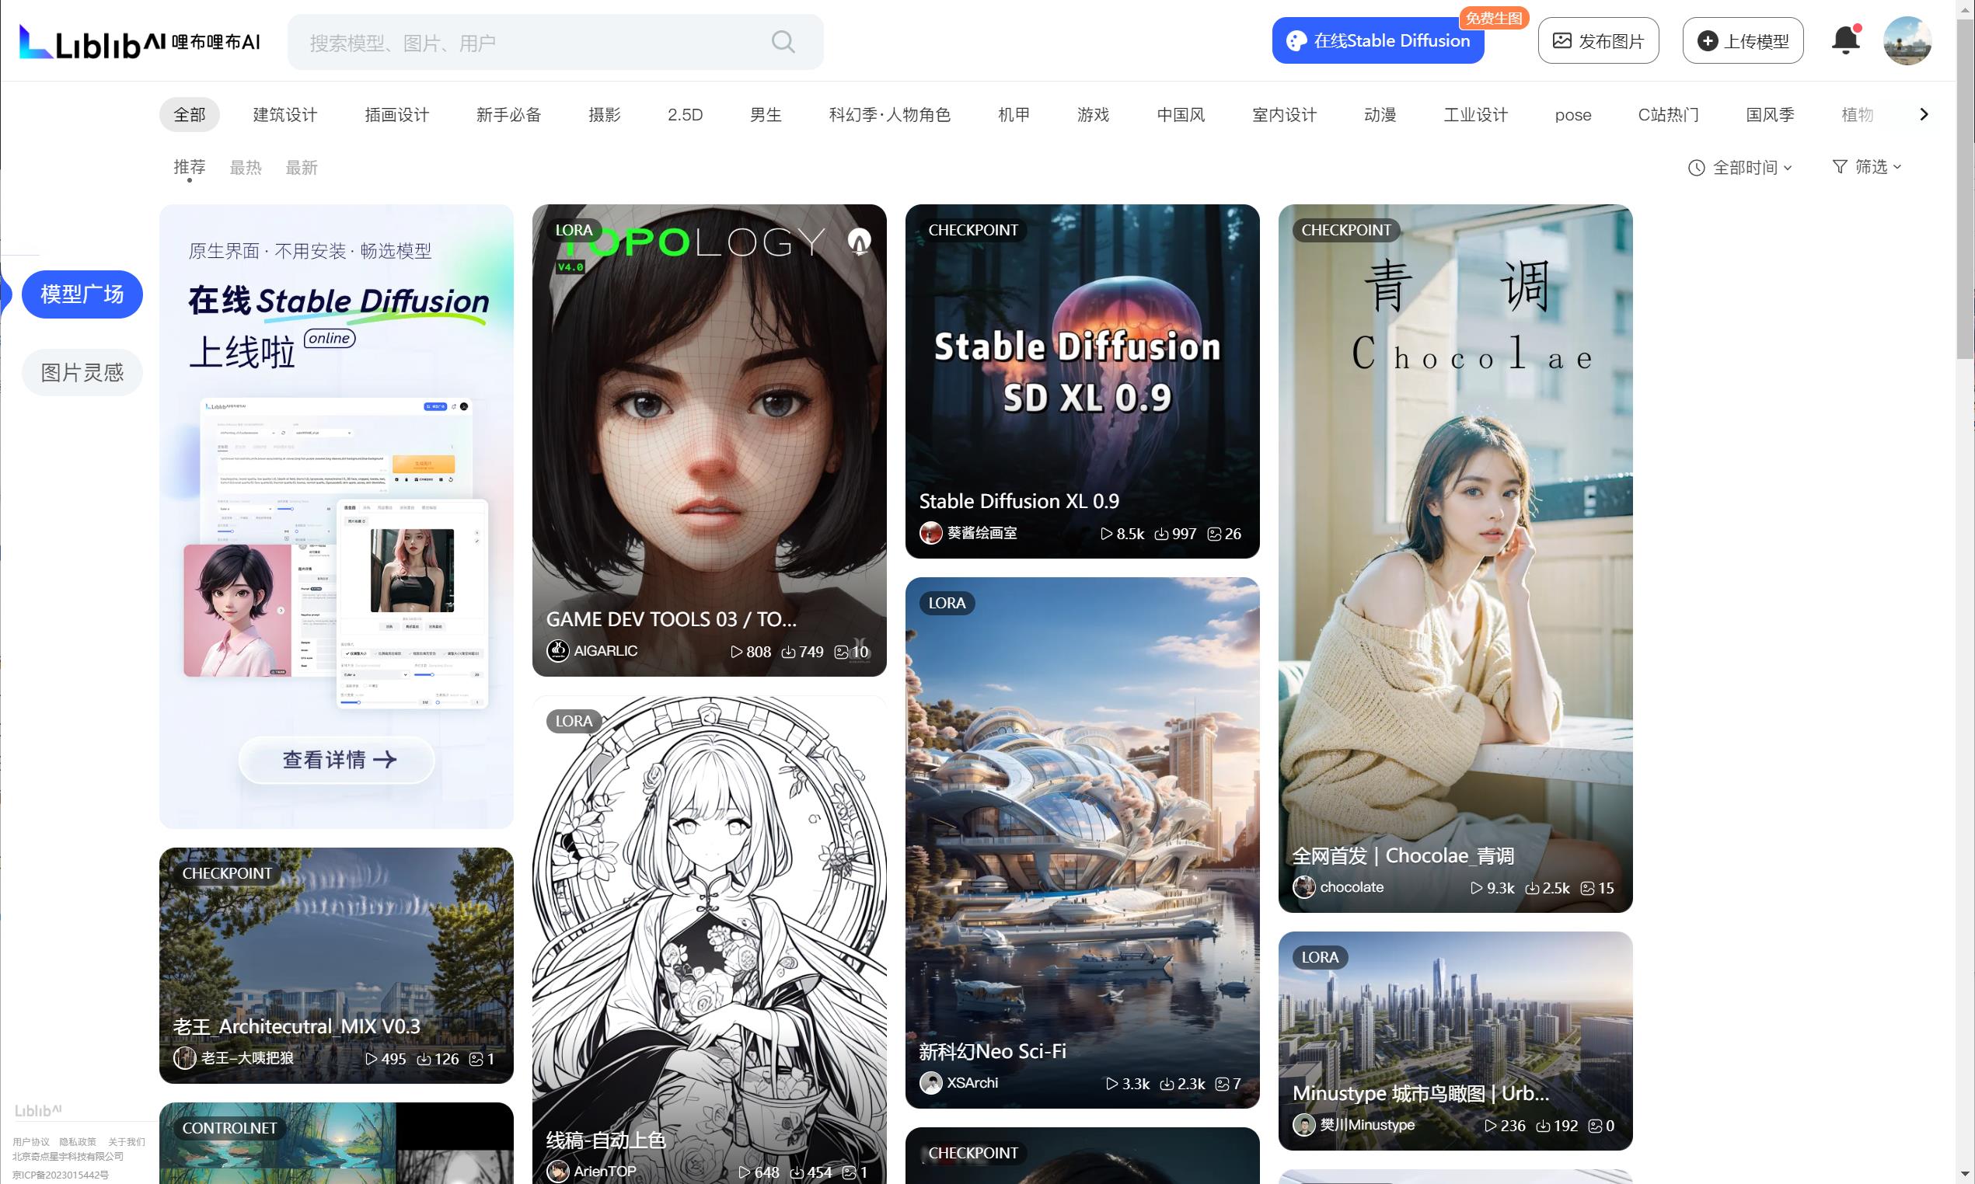Viewport: 1975px width, 1184px height.
Task: Open Minustype 城市鸟瞰图 model card
Action: pyautogui.click(x=1456, y=1041)
